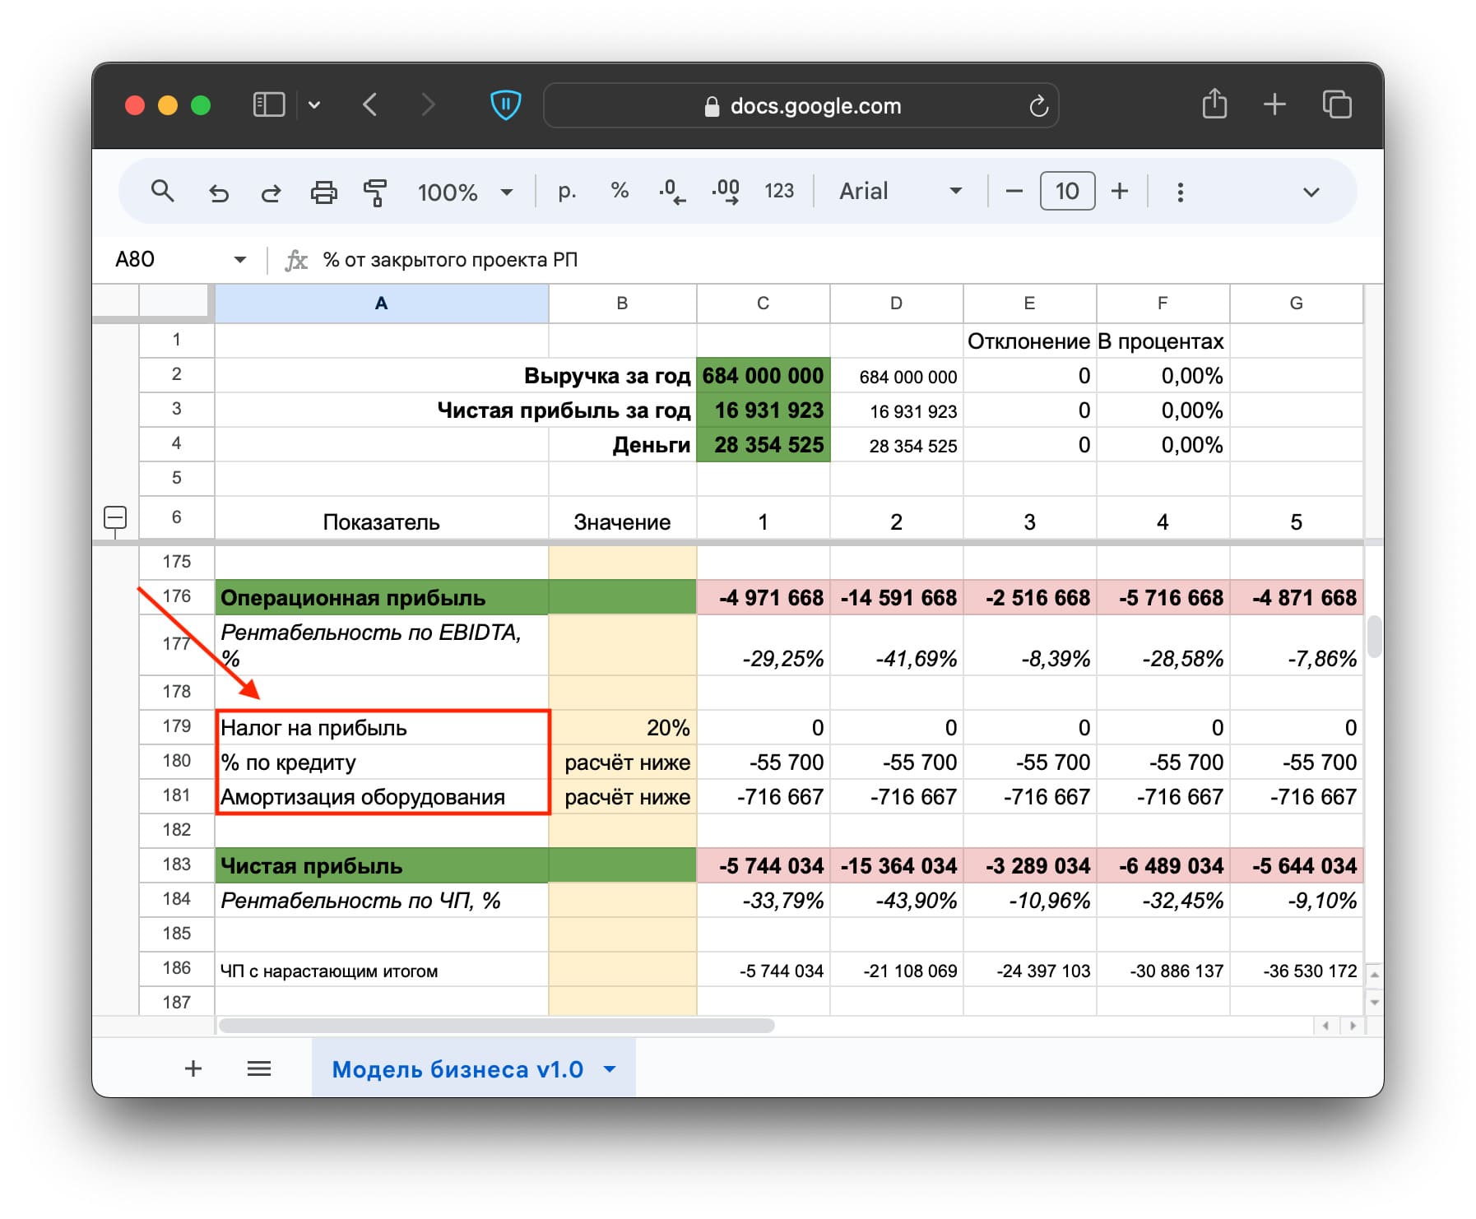Select the paint format roller tool

click(375, 192)
